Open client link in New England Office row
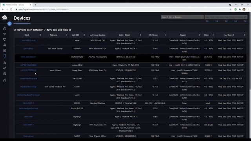The width and height of the screenshot is (251, 141). point(28,136)
